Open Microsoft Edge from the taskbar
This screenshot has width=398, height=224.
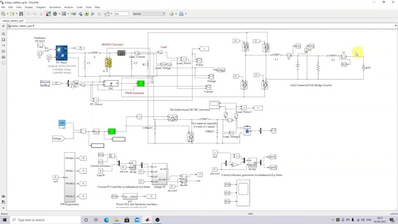pos(107,220)
